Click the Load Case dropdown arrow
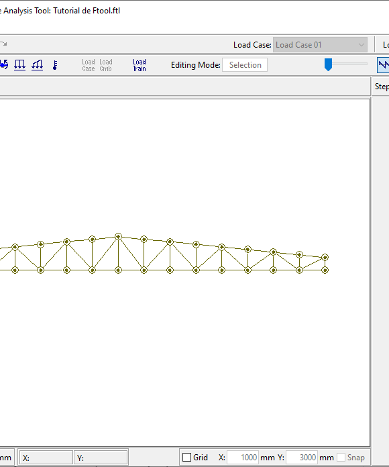This screenshot has width=389, height=467. click(x=362, y=45)
